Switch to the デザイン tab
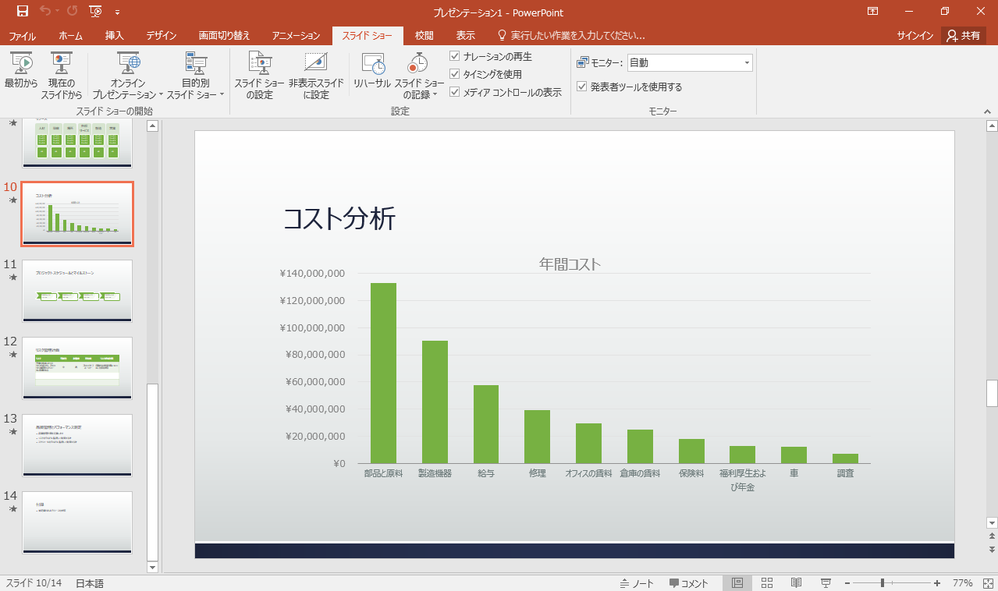998x591 pixels. pos(161,35)
